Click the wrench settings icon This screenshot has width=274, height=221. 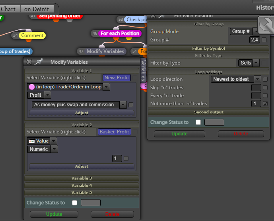(x=266, y=25)
